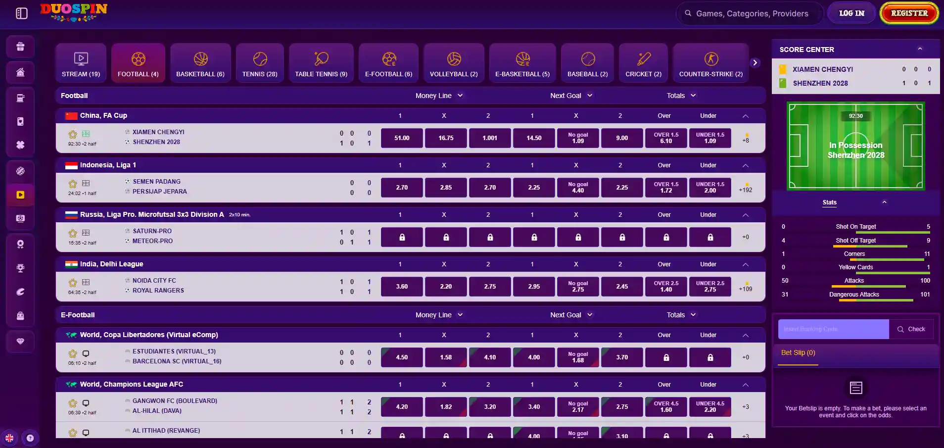Toggle the sidebar panel icon beside the logo

pyautogui.click(x=21, y=13)
